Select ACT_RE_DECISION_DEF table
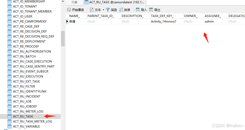 30,31
